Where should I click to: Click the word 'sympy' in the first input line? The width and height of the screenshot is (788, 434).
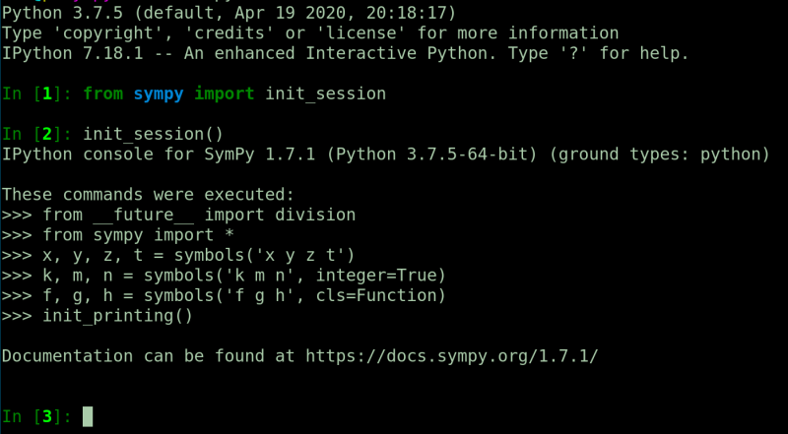pos(159,93)
